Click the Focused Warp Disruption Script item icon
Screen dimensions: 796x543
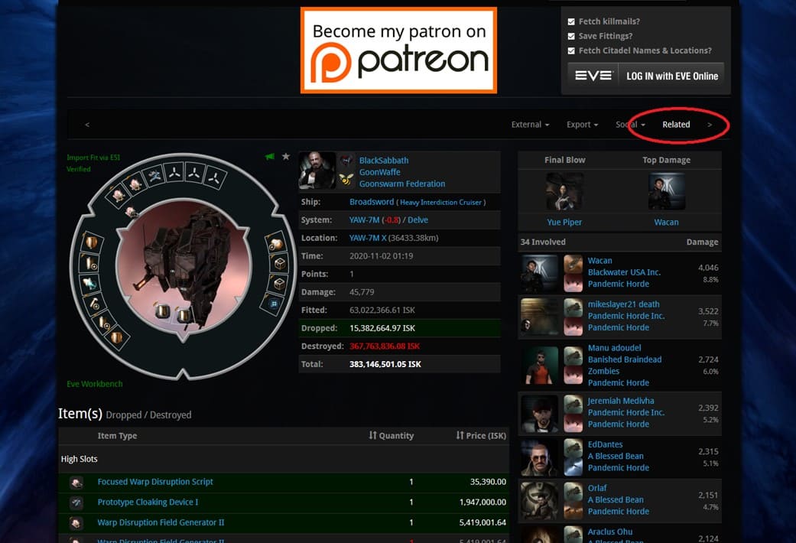pos(76,483)
